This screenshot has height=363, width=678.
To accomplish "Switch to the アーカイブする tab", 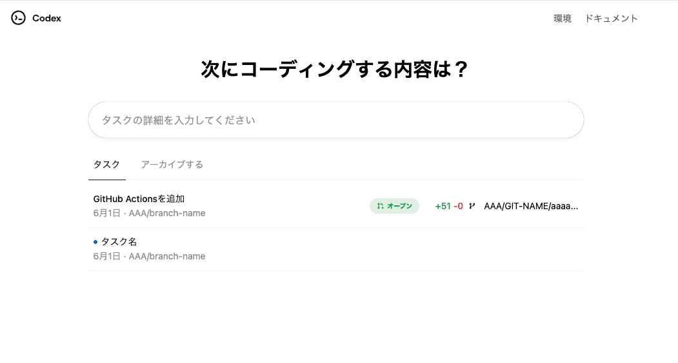I will coord(172,165).
